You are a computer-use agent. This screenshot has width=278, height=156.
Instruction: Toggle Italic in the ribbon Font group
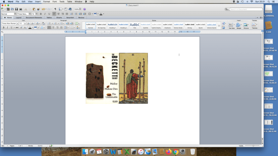click(x=8, y=28)
